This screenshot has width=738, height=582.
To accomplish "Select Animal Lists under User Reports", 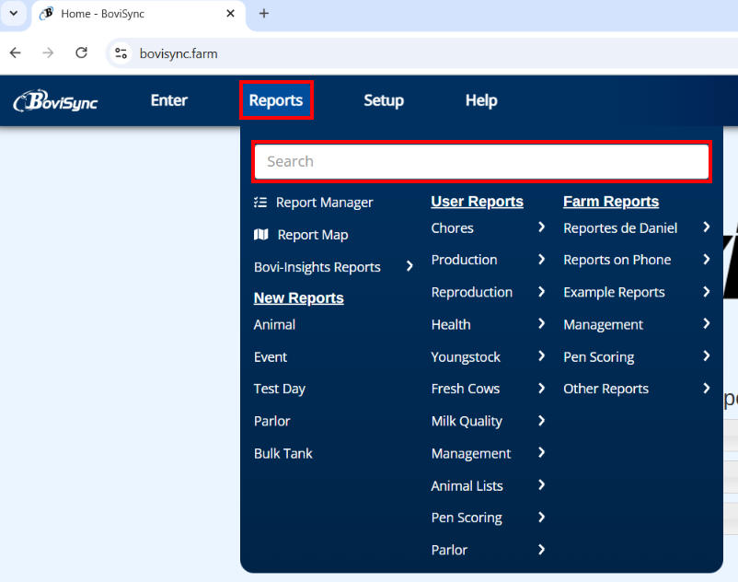I will pos(467,485).
